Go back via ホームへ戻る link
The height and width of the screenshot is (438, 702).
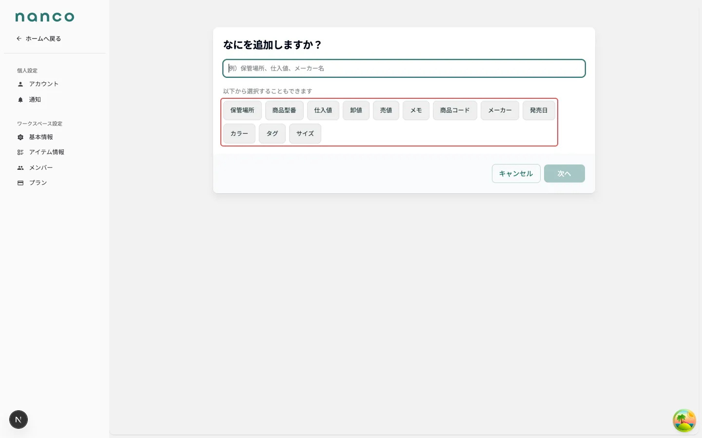point(39,38)
